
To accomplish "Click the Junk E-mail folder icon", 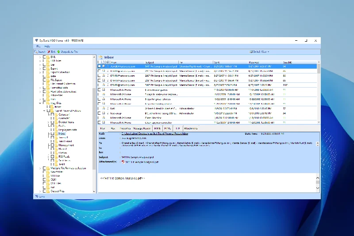I will click(x=56, y=141).
